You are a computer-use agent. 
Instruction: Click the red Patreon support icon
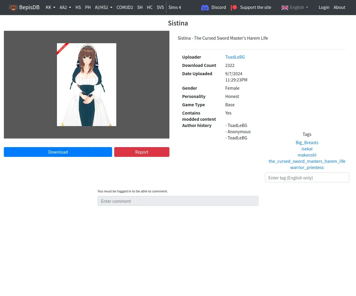click(234, 7)
